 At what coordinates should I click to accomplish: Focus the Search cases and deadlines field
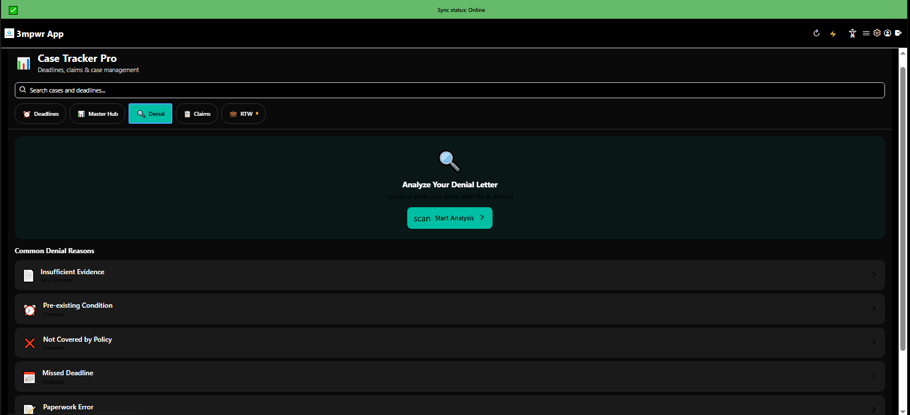click(450, 90)
